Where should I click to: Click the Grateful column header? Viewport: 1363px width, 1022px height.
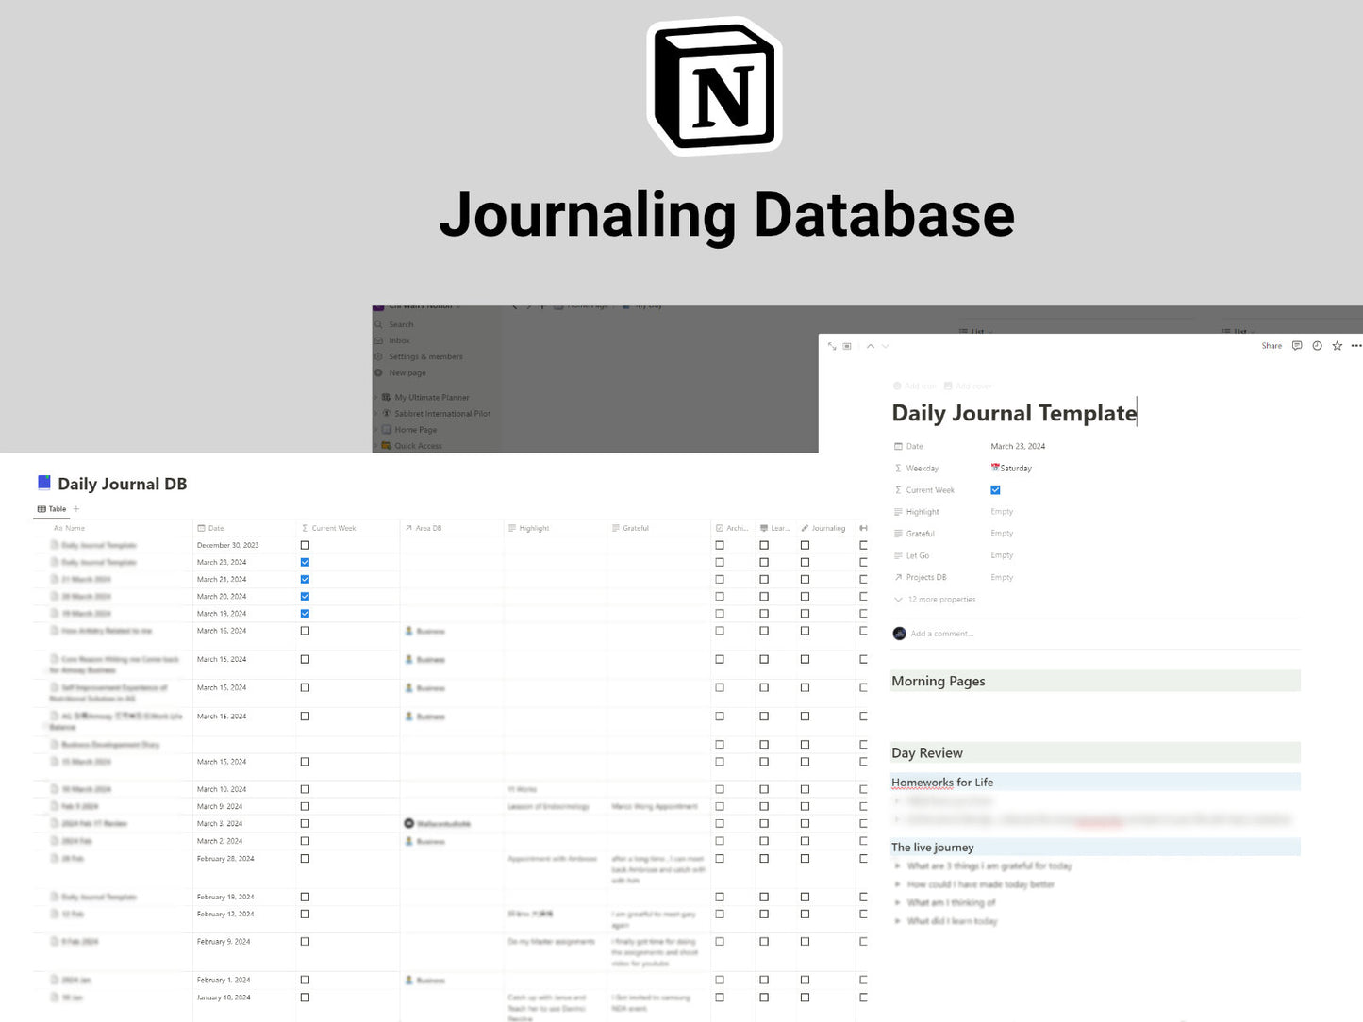pyautogui.click(x=630, y=528)
